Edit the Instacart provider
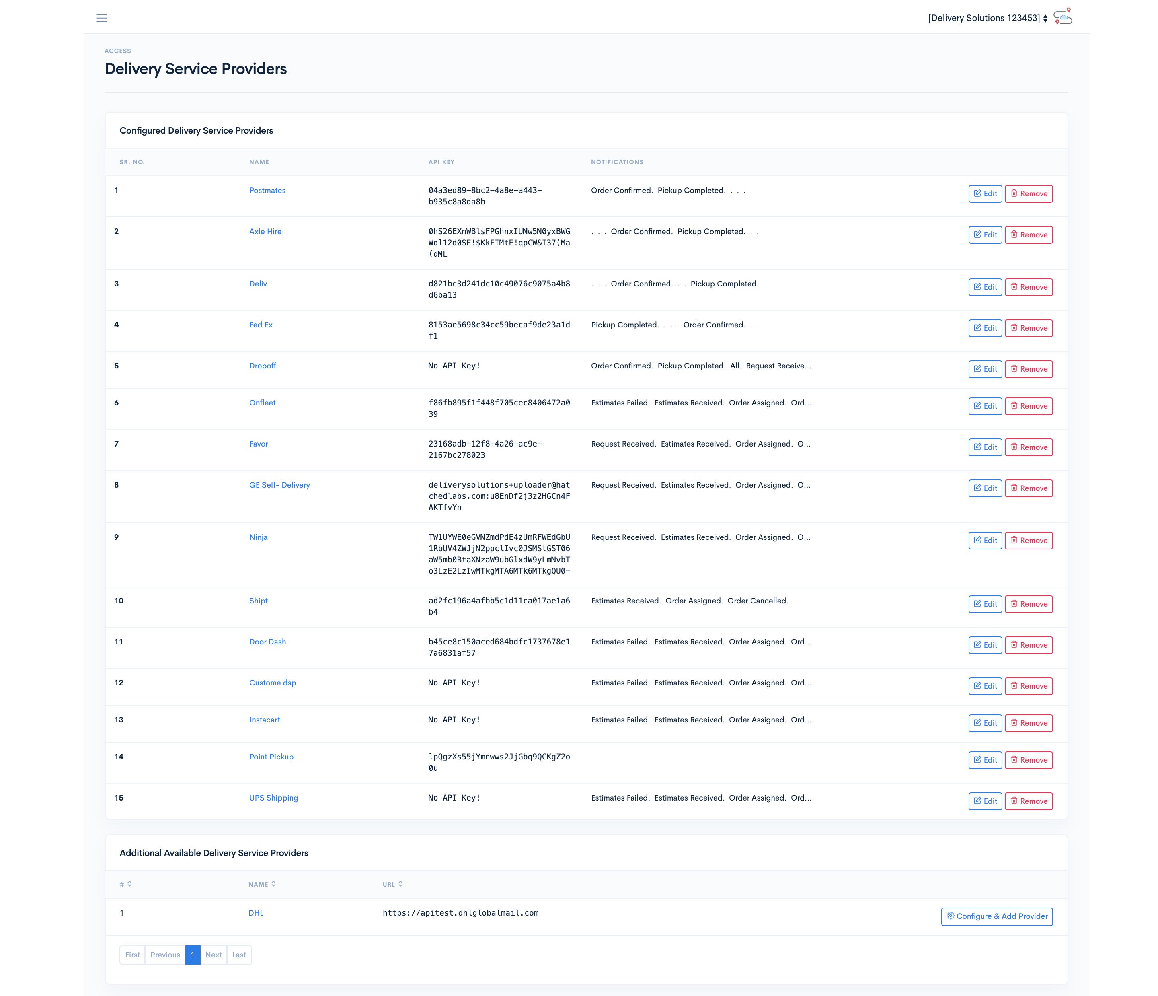The height and width of the screenshot is (996, 1158). (x=985, y=723)
